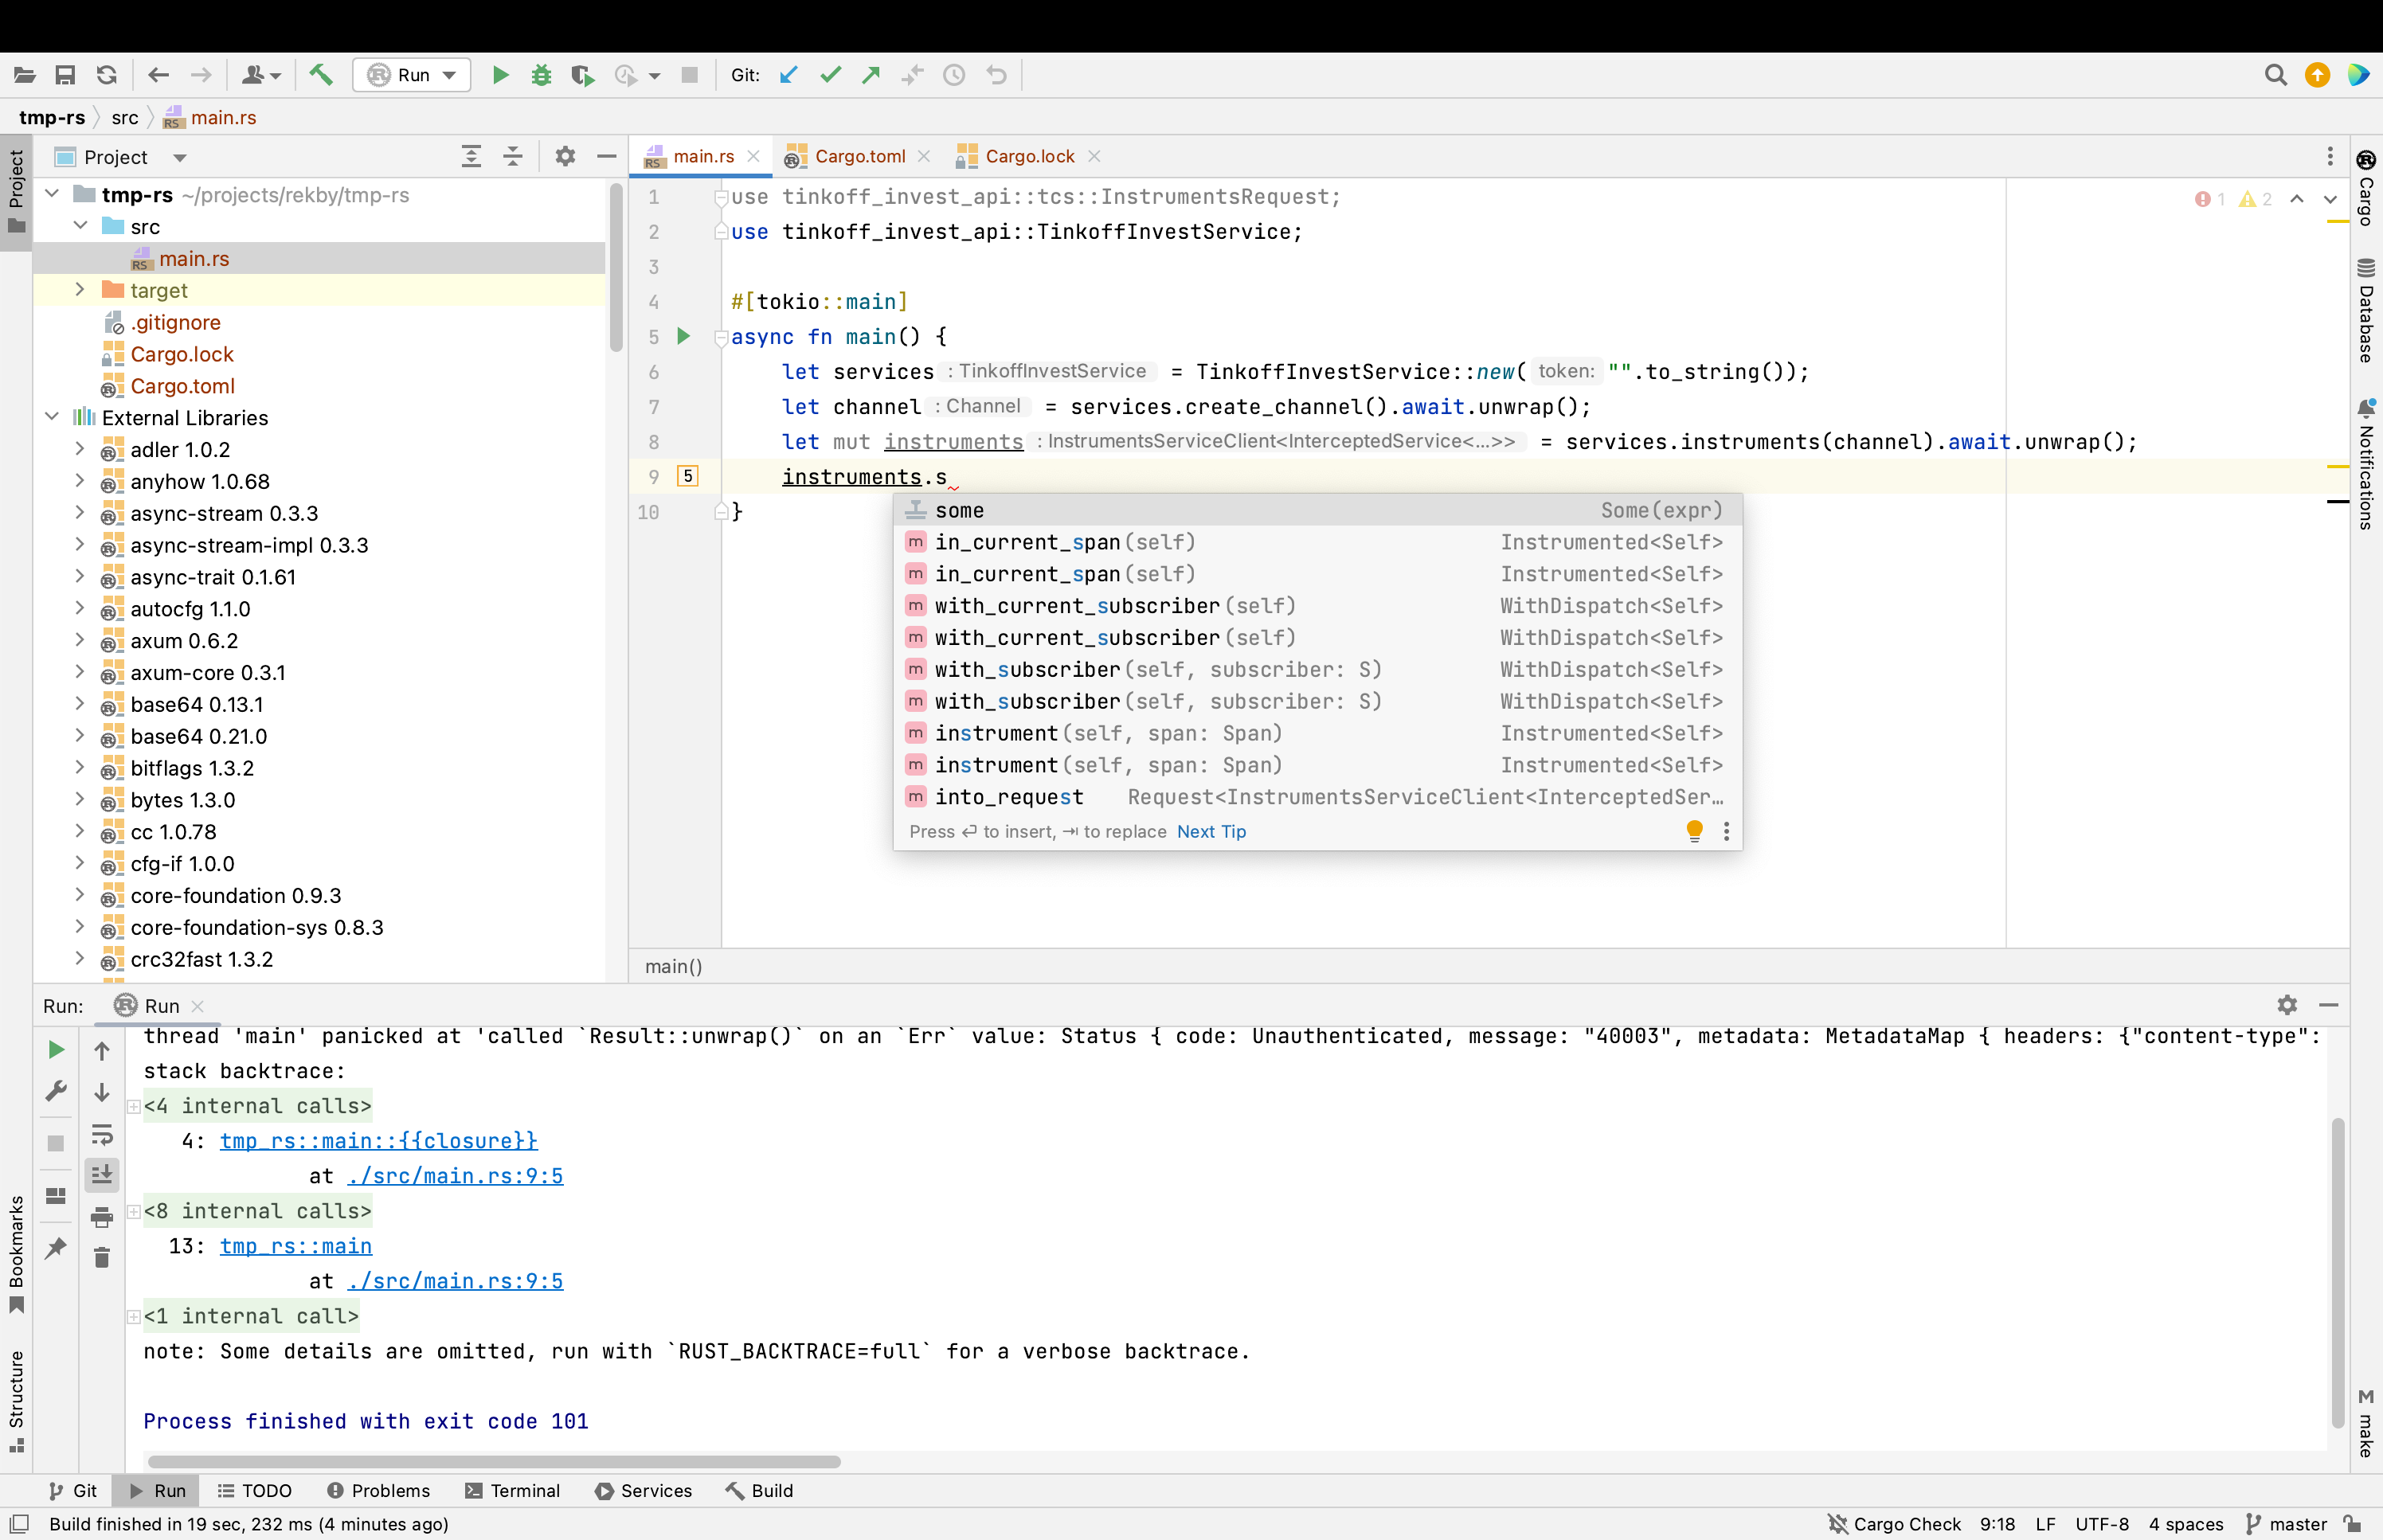Open Search Everywhere with the magnifier icon
2383x1540 pixels.
point(2274,75)
